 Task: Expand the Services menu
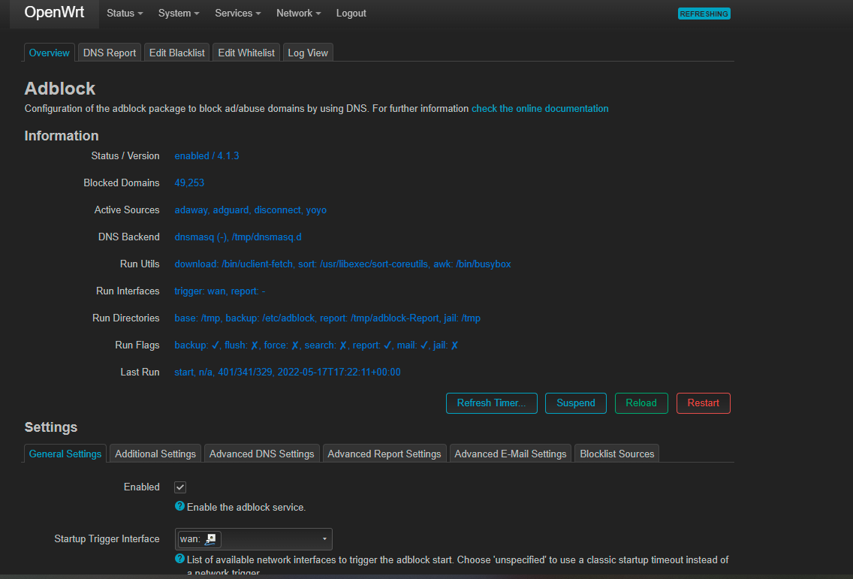237,14
